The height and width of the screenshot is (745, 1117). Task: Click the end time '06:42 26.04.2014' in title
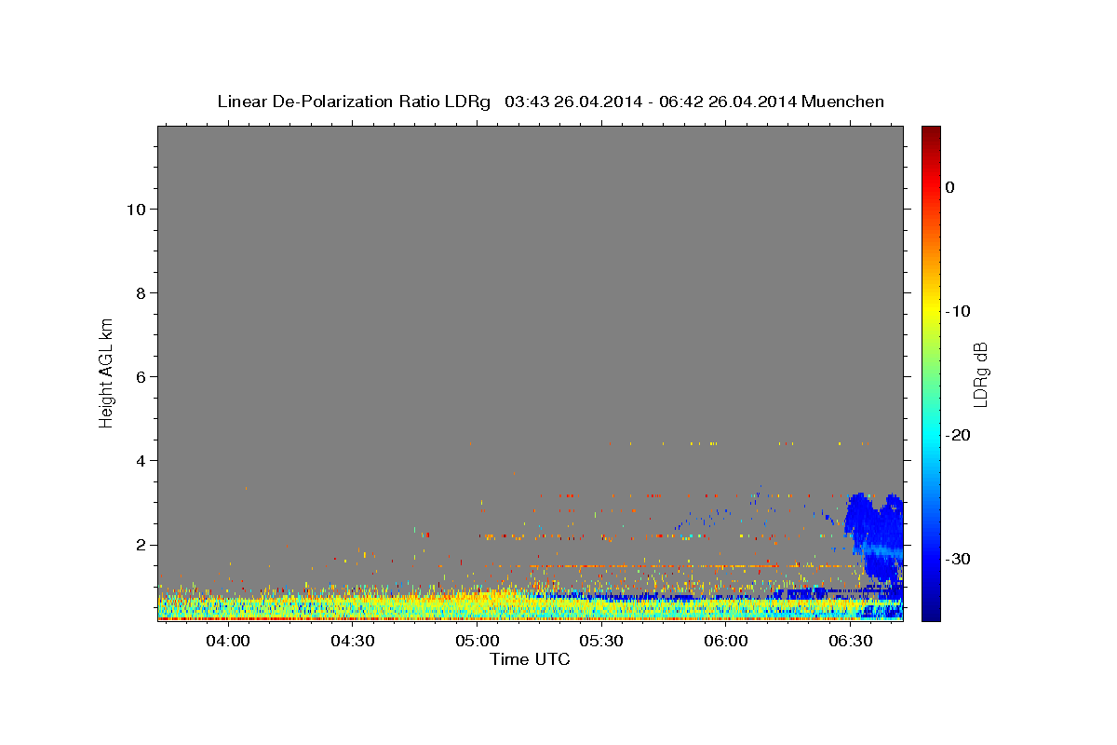click(728, 102)
